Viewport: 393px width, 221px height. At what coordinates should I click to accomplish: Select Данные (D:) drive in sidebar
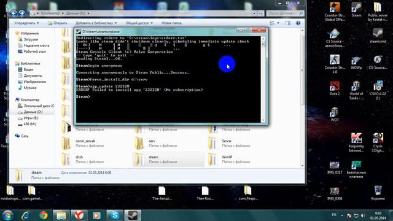point(30,112)
